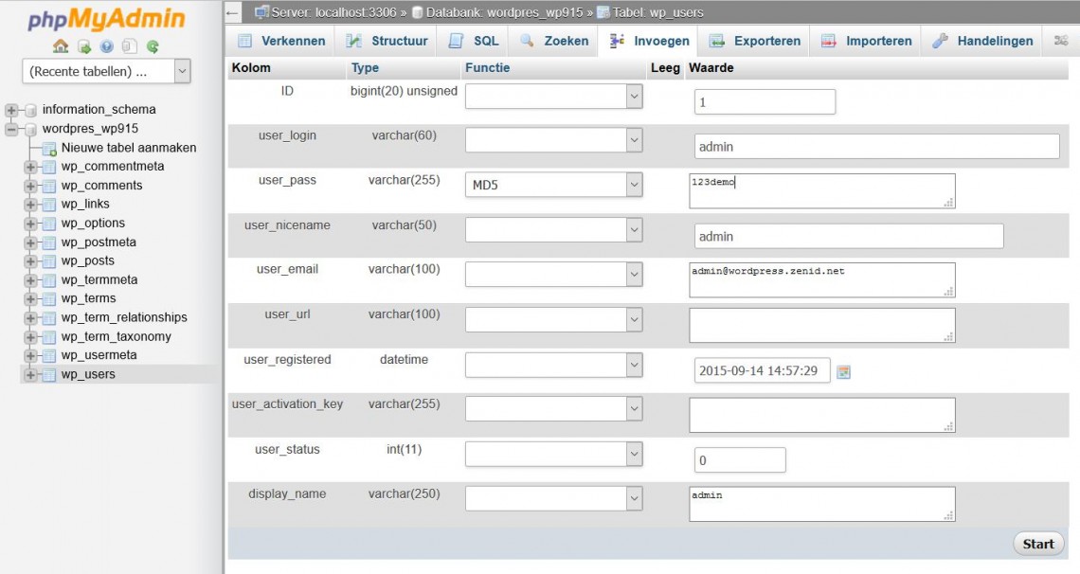Expand the wp_links table node
The image size is (1080, 574).
[30, 205]
